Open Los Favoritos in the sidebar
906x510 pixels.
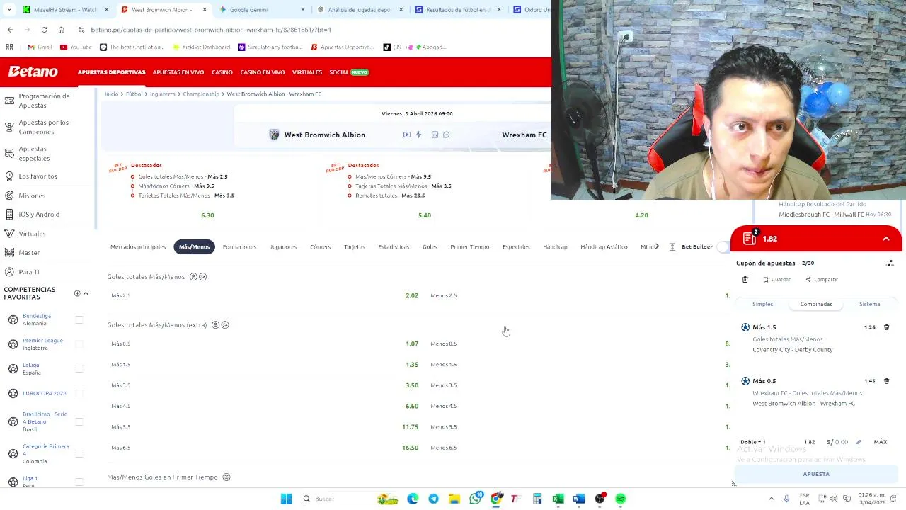38,176
